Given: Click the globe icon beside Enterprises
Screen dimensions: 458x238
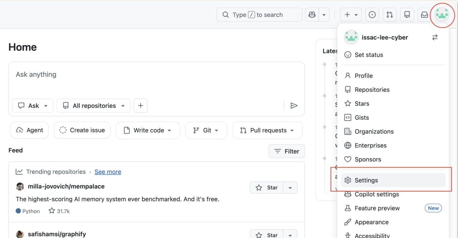Looking at the screenshot, I should click(347, 145).
